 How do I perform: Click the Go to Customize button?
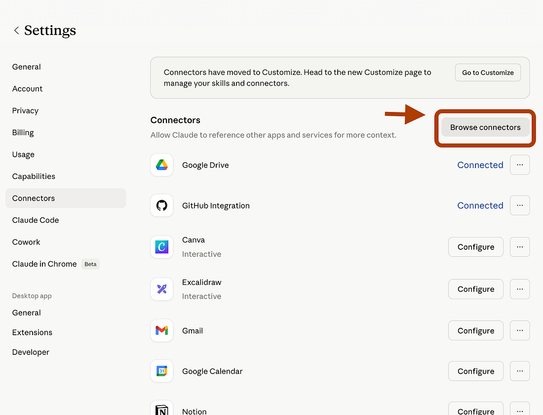488,72
